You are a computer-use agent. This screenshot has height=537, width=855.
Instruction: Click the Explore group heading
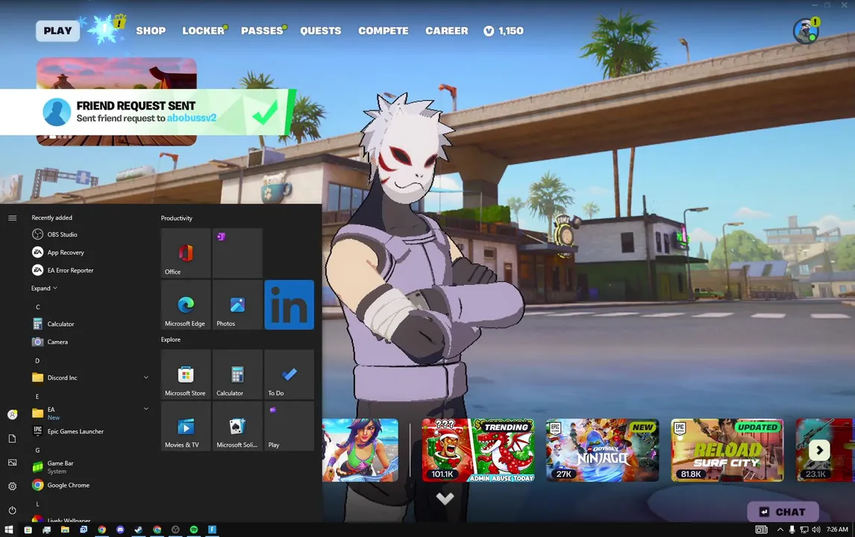[171, 339]
